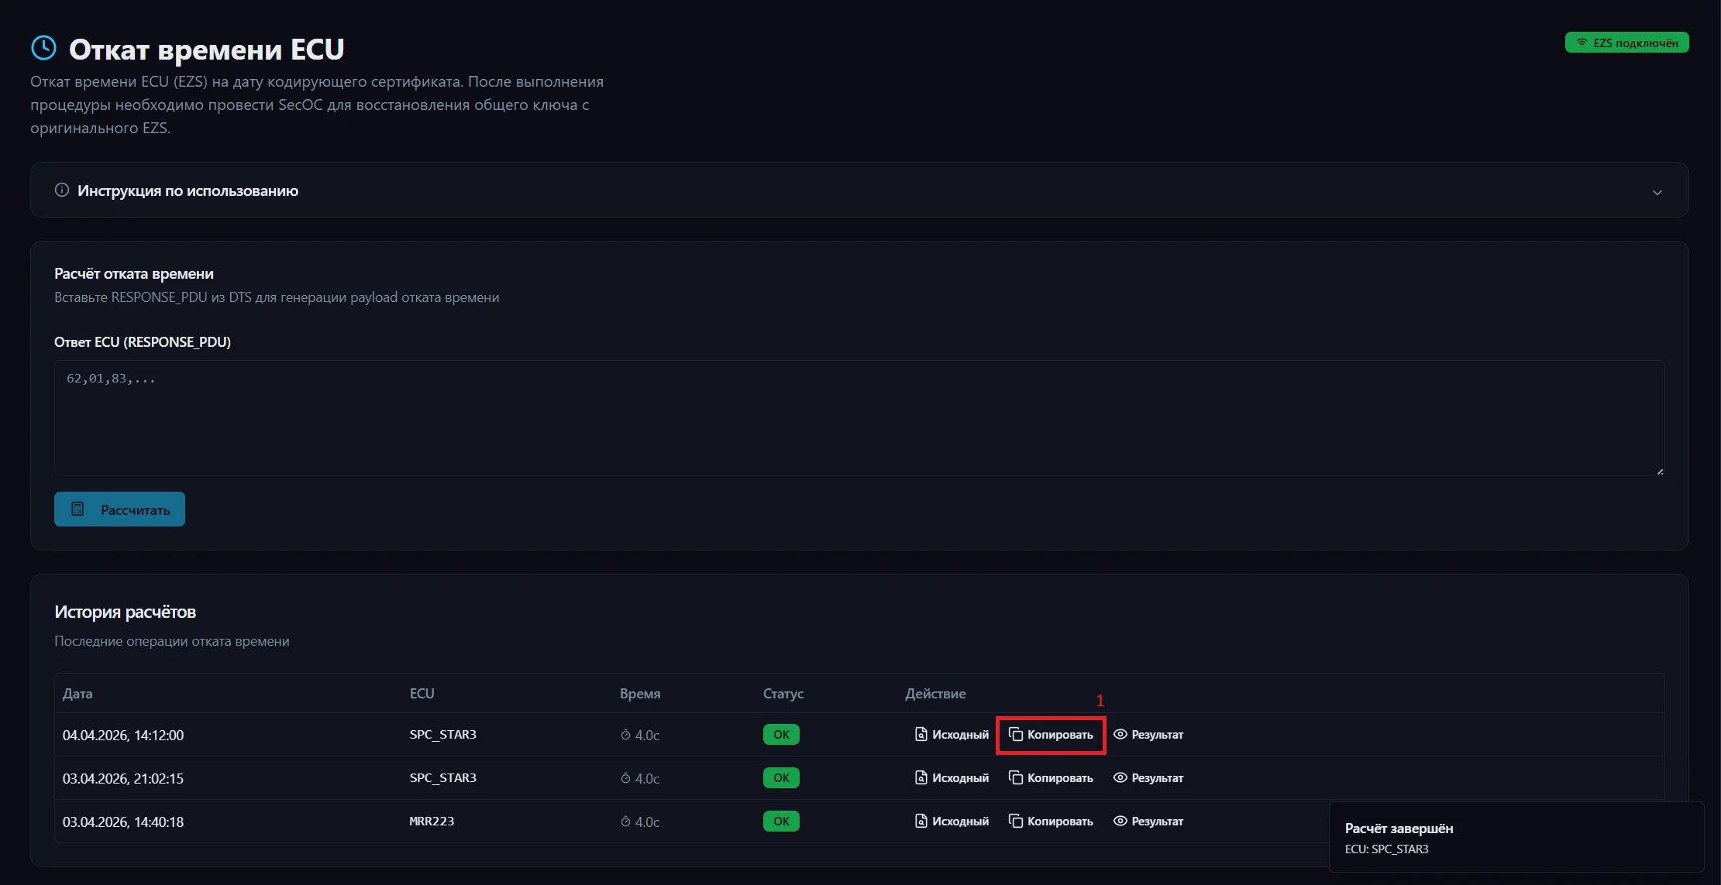This screenshot has width=1721, height=885.
Task: Click the stopwatch icon in the 21:02:15 row
Action: coord(625,778)
